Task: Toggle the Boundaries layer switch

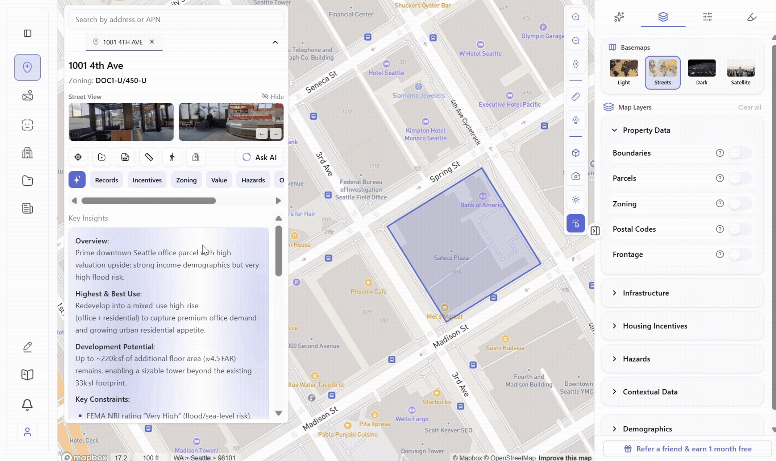Action: pyautogui.click(x=740, y=153)
